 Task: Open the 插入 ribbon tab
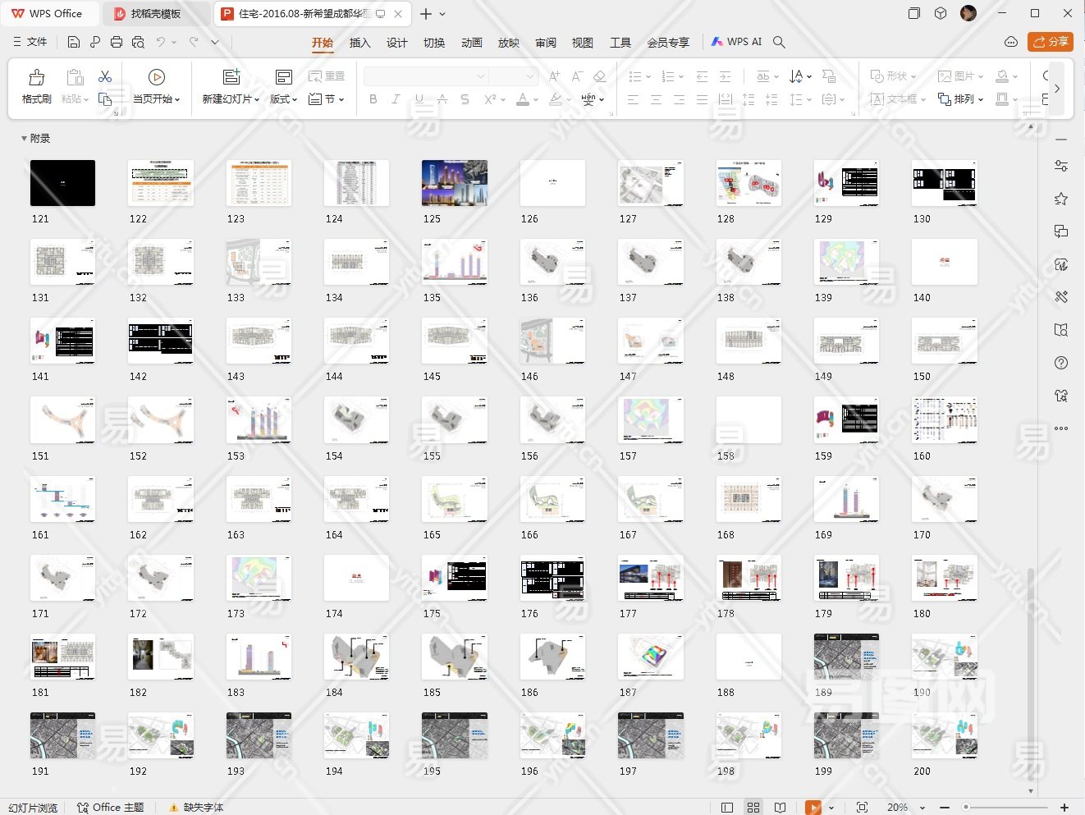pyautogui.click(x=359, y=43)
